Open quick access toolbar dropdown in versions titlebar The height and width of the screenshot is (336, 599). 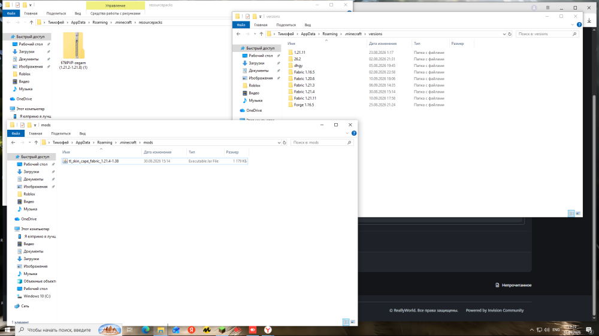pyautogui.click(x=261, y=16)
